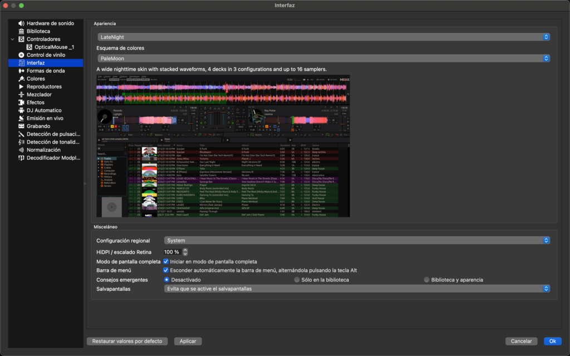Click the Efectos icon in the sidebar
Viewport: 570px width, 356px height.
pos(22,102)
